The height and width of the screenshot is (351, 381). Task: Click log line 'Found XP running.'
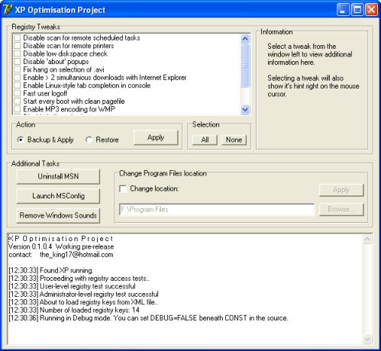pyautogui.click(x=66, y=270)
